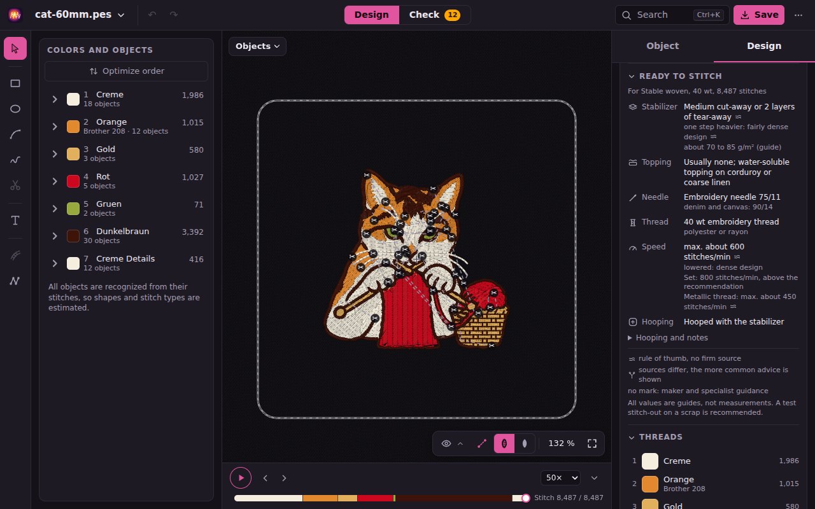Open the visibility options chevron beside the eye
This screenshot has height=509, width=815.
460,443
